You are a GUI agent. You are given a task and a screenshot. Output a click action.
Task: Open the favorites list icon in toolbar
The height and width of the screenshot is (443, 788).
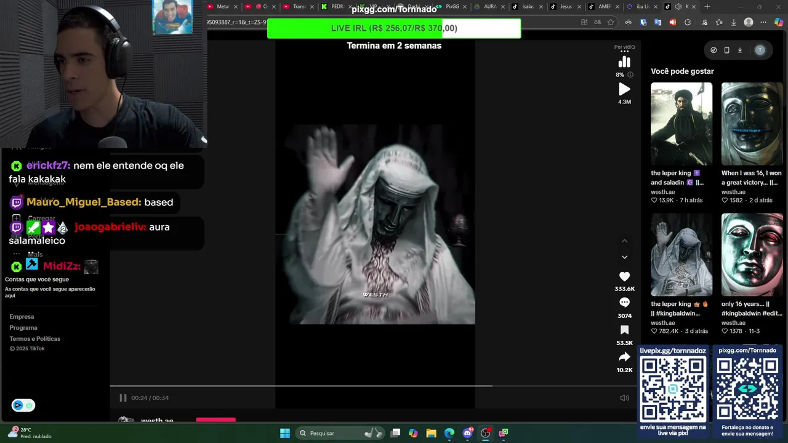[x=719, y=22]
